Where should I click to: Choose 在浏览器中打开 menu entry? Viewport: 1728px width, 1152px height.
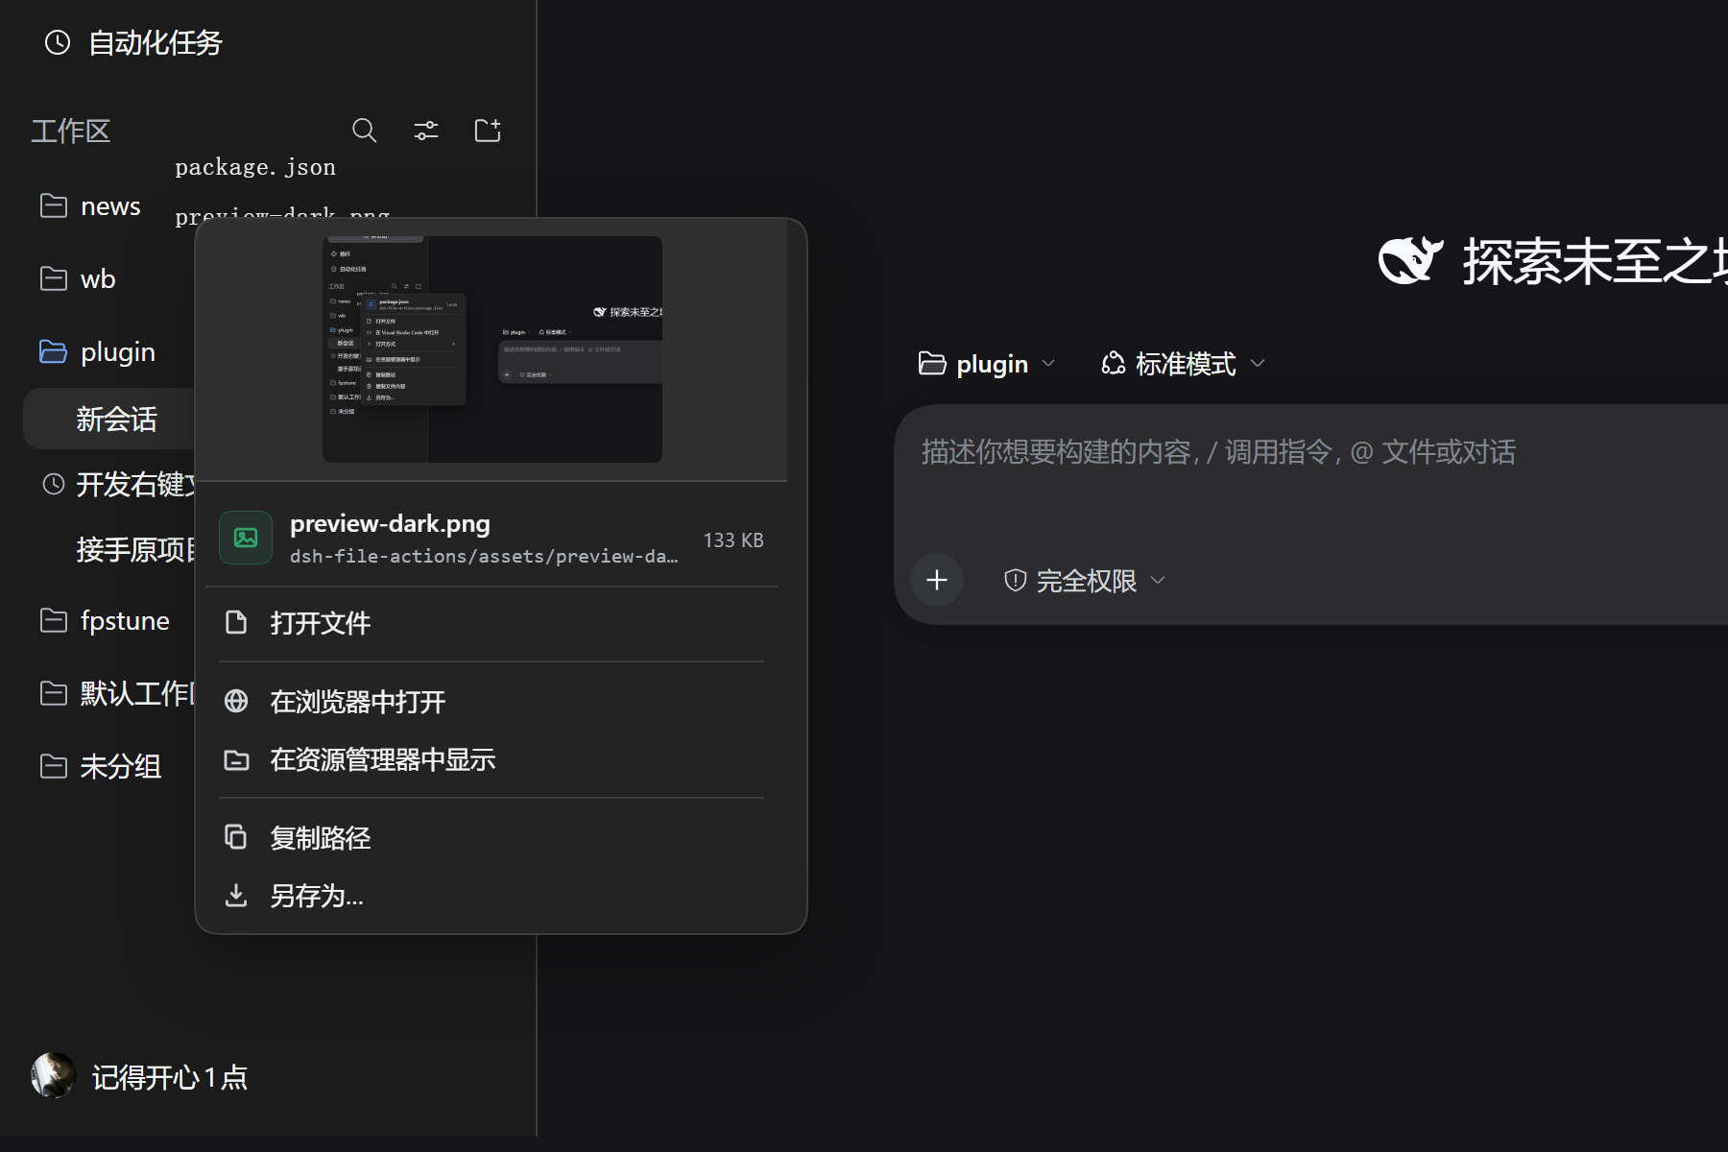(492, 702)
